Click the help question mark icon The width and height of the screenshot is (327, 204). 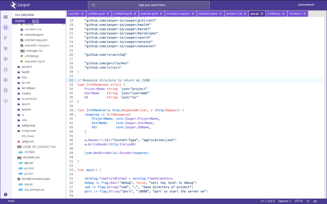5,194
